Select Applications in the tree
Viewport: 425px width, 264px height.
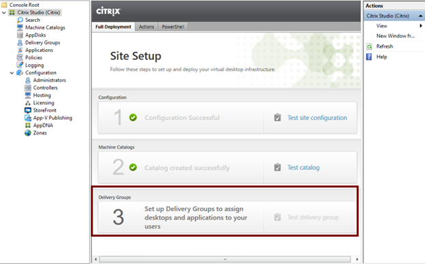39,50
